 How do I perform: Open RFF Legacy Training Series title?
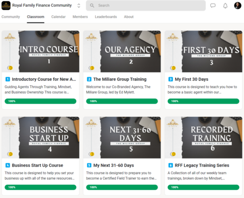coord(202,166)
